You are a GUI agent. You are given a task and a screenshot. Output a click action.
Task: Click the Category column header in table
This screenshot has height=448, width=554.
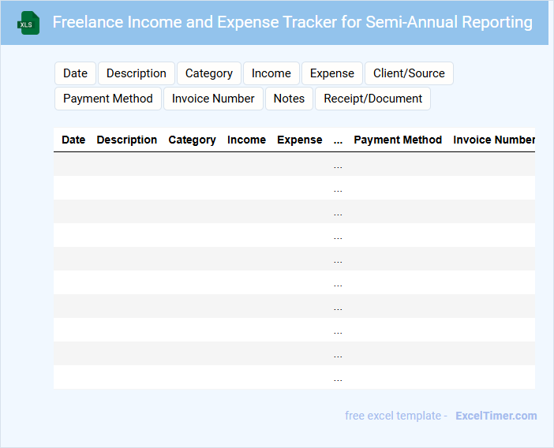click(x=192, y=140)
